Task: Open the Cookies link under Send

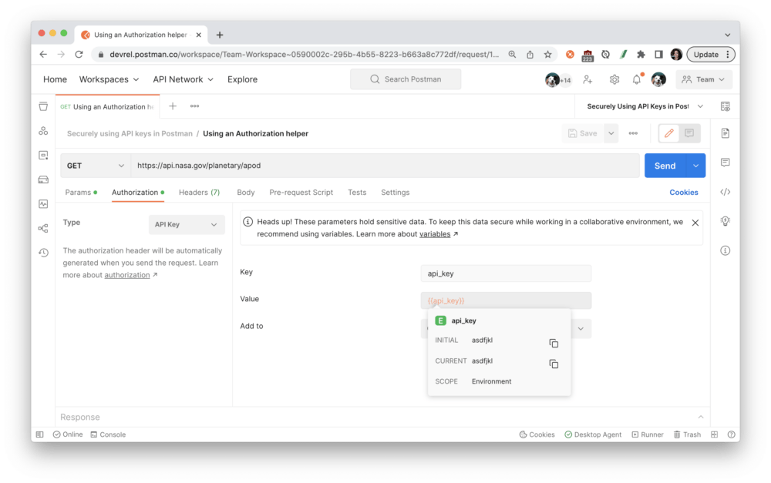Action: point(683,192)
